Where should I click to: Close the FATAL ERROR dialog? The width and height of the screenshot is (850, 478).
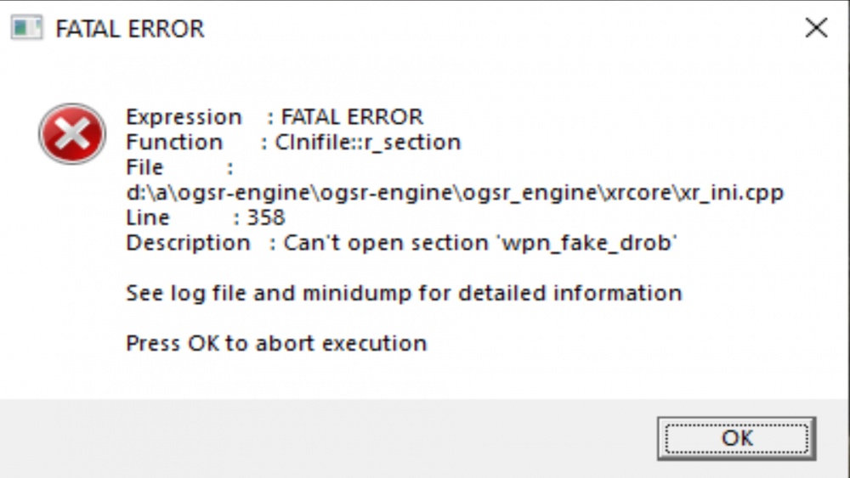pos(816,28)
